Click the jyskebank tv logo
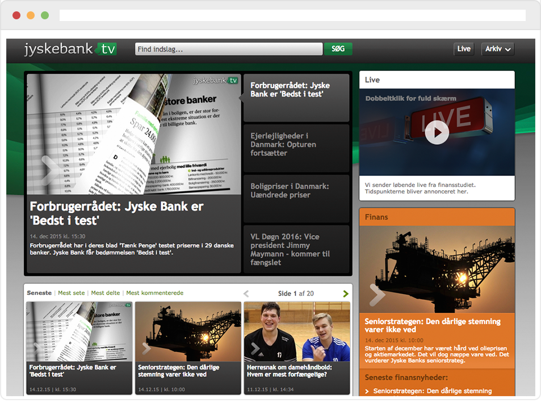Image resolution: width=541 pixels, height=403 pixels. pyautogui.click(x=70, y=49)
